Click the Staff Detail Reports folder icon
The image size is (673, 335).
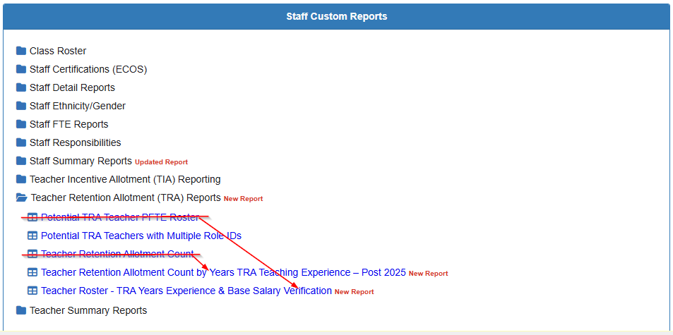(x=21, y=87)
